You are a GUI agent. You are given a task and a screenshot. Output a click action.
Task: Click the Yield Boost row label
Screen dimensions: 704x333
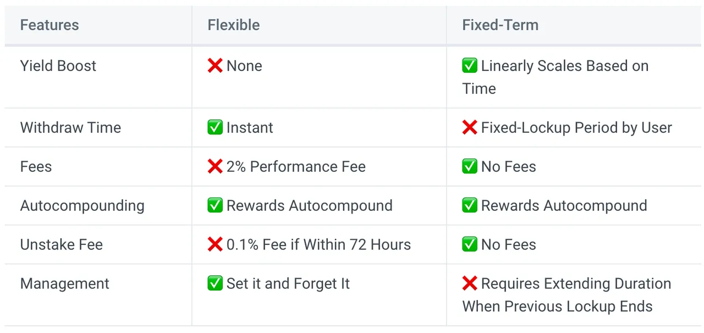click(58, 66)
